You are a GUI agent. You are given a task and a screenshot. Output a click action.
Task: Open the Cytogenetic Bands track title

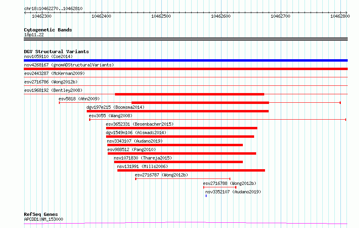48,30
